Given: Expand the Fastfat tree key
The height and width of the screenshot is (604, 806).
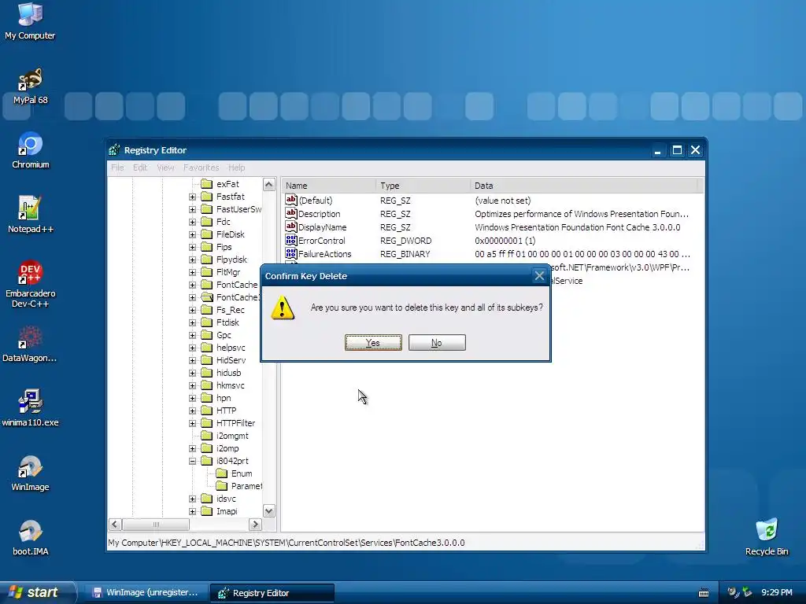Looking at the screenshot, I should (192, 197).
